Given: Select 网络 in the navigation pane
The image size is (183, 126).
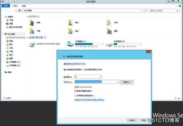Looking at the screenshot, I should [x=8, y=72].
